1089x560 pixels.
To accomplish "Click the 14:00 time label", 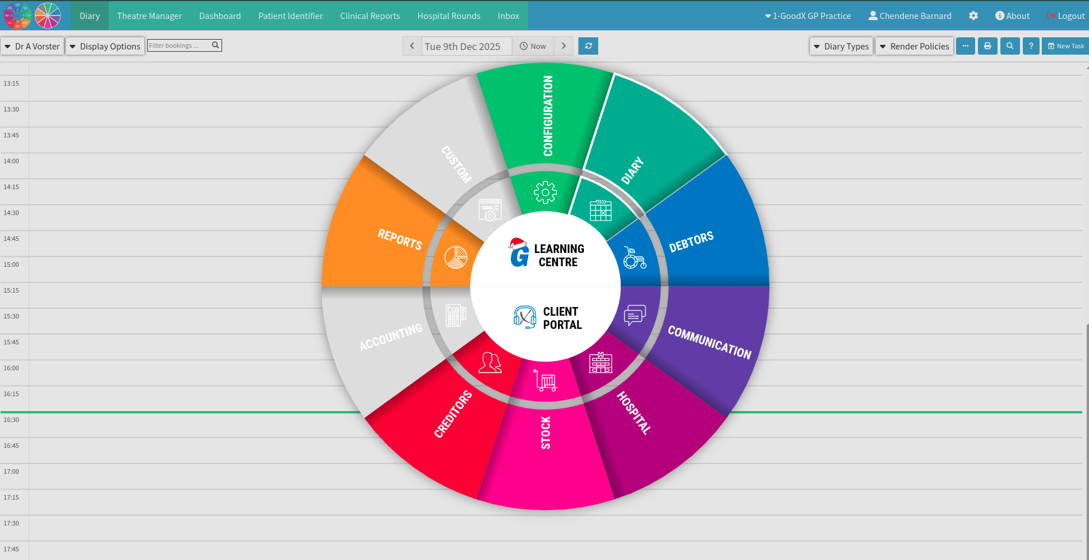I will coord(12,161).
